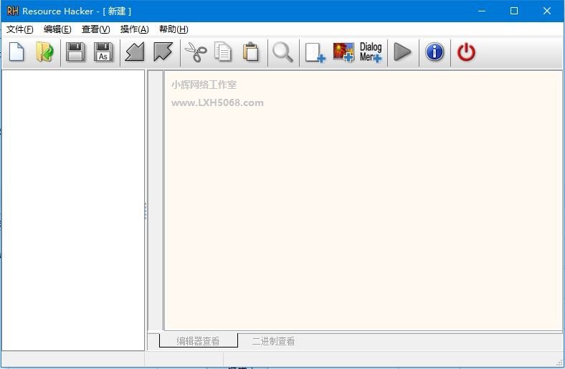Open search with magnifying glass icon
The height and width of the screenshot is (369, 565).
(283, 52)
